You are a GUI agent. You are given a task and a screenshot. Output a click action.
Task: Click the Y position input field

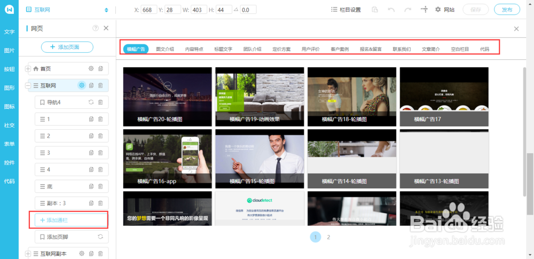173,10
